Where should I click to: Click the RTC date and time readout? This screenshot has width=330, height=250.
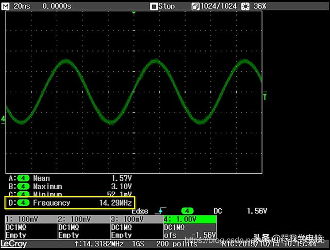269,244
